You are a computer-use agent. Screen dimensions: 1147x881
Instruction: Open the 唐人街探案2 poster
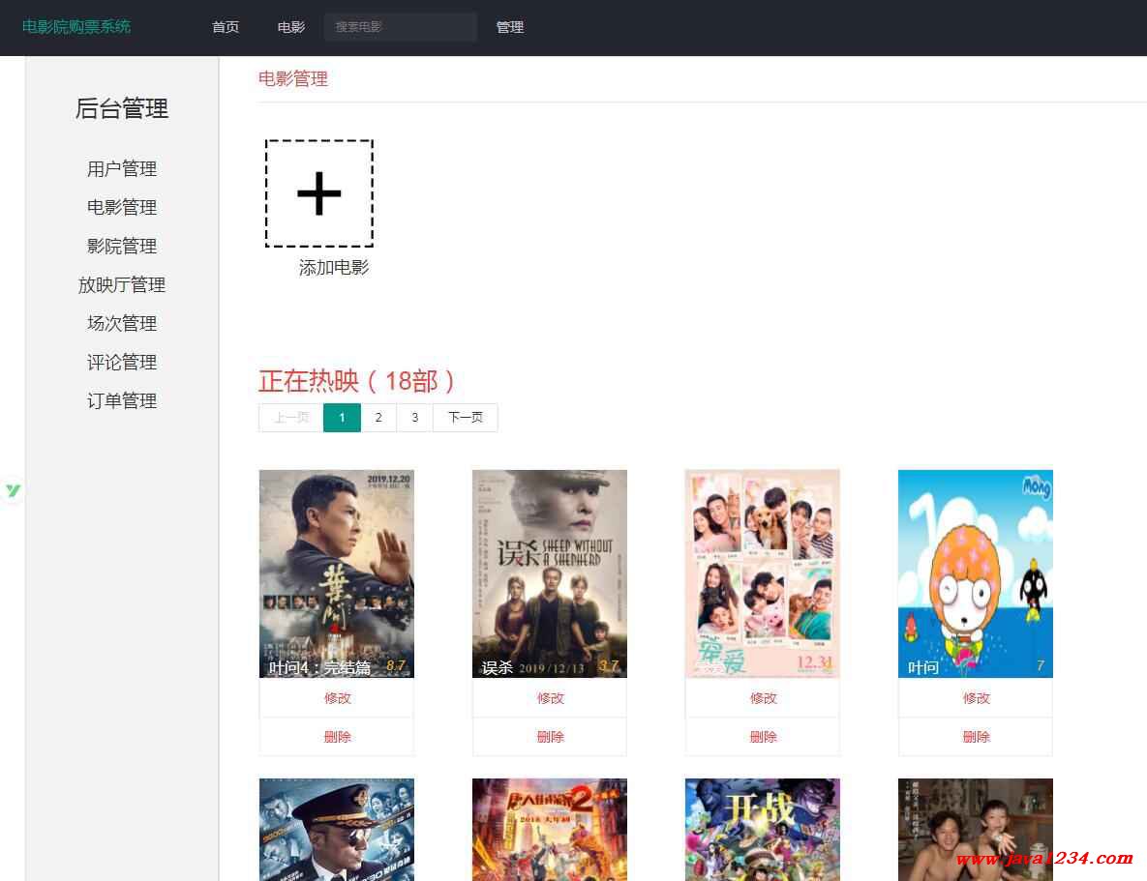point(550,830)
